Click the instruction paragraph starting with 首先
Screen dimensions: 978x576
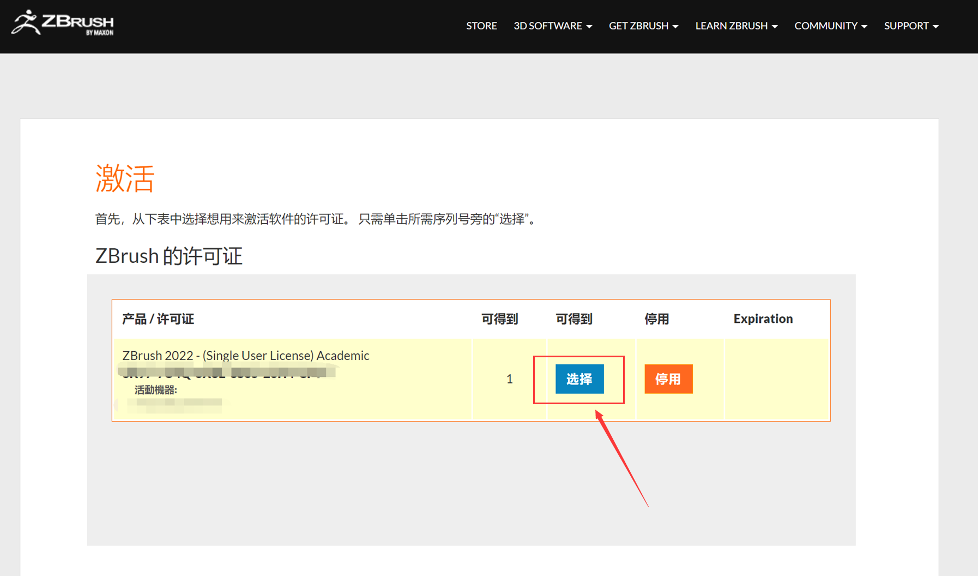[x=316, y=219]
